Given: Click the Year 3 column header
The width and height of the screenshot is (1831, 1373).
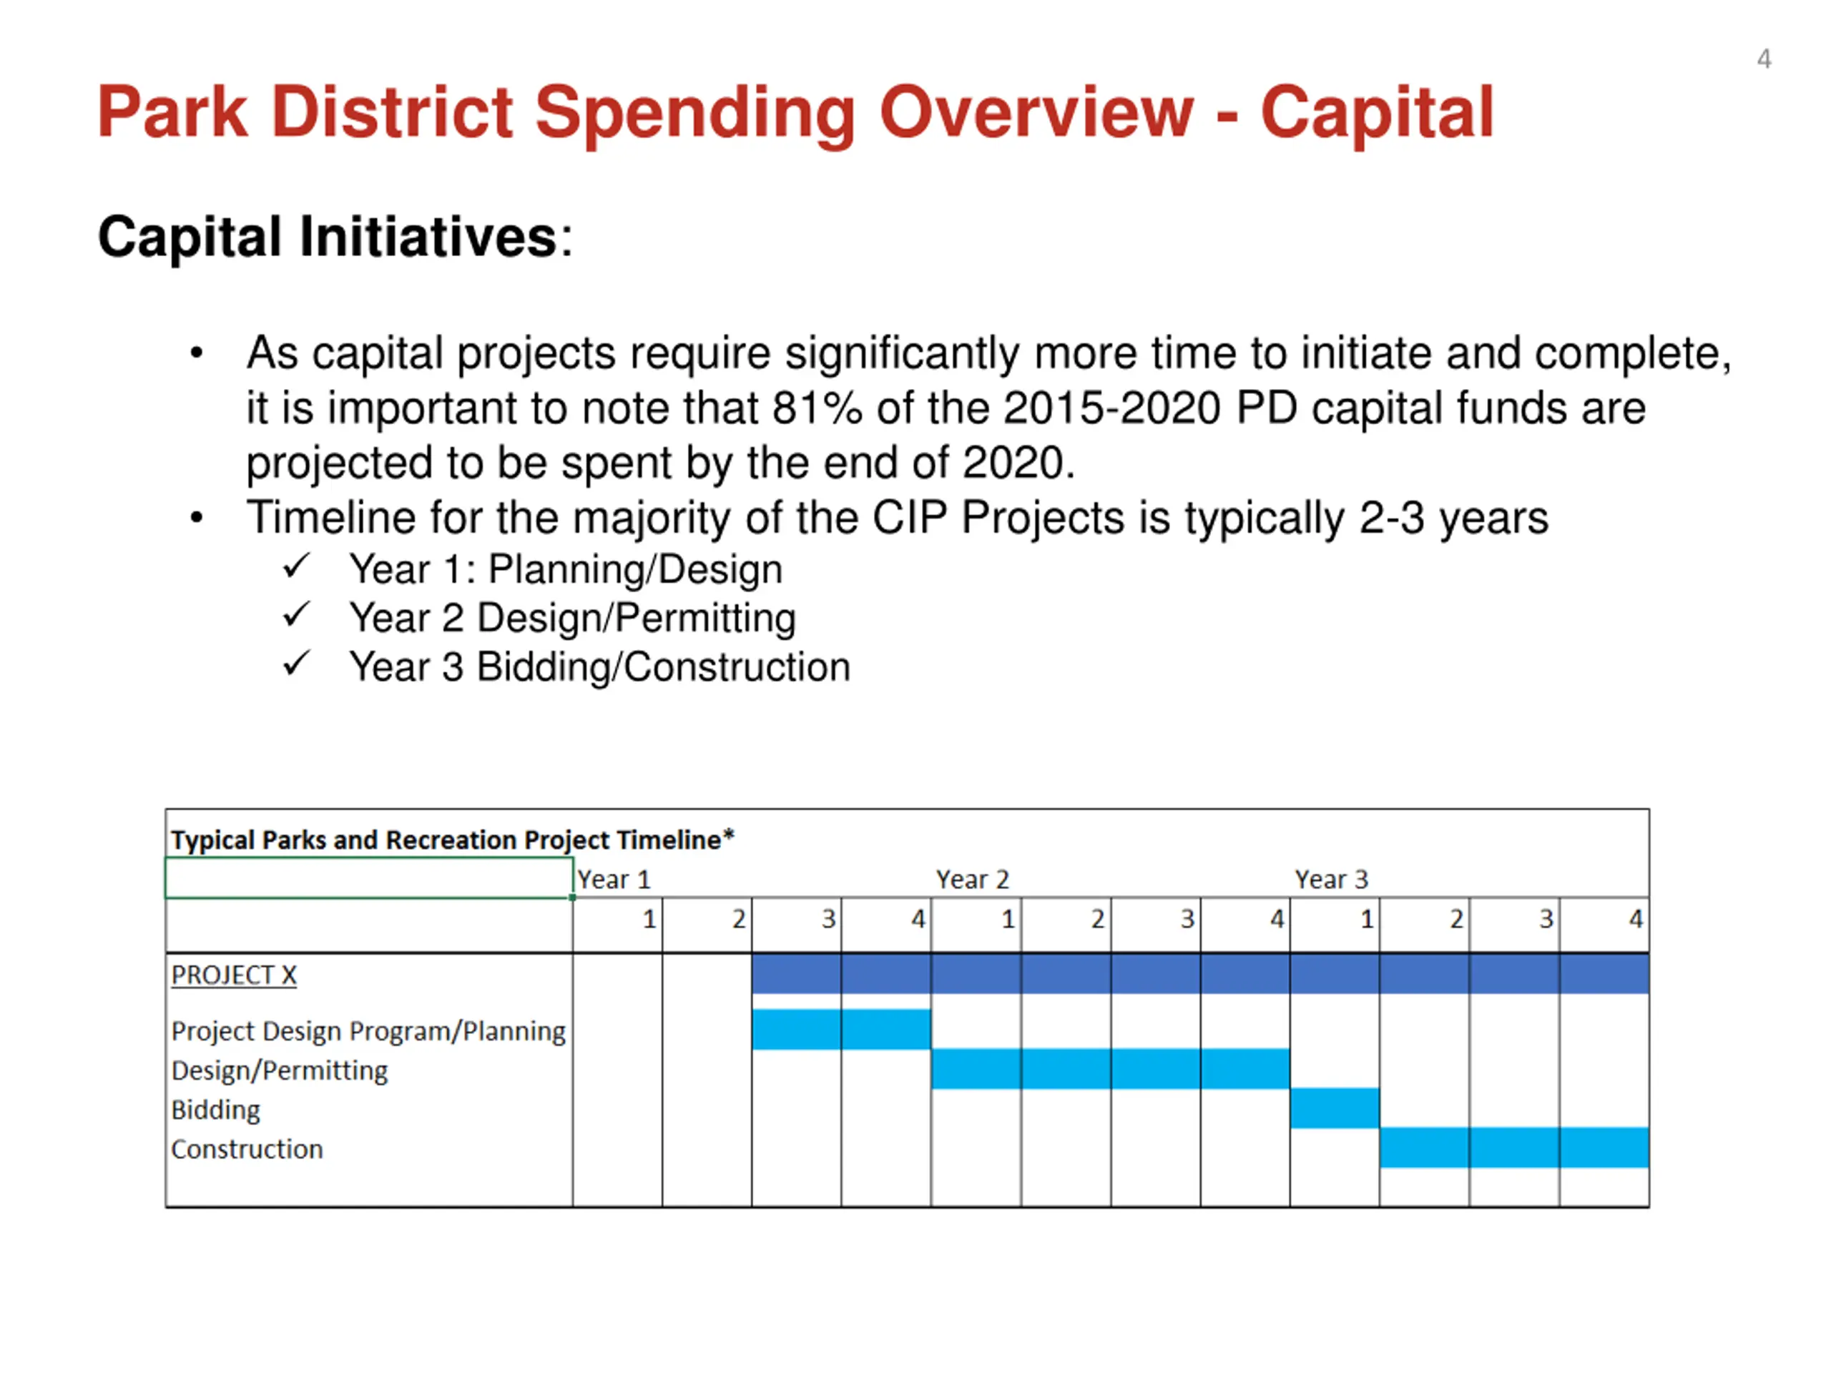Looking at the screenshot, I should [1331, 879].
